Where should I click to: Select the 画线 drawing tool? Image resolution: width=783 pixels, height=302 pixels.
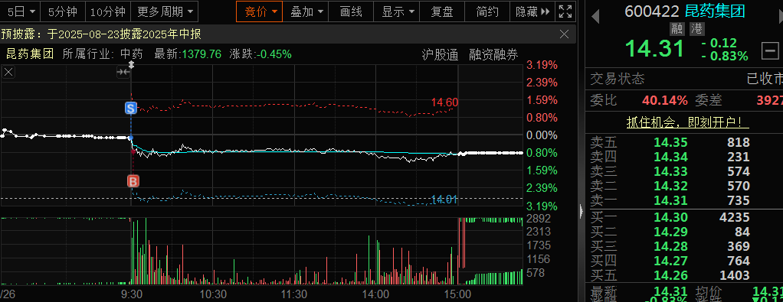pyautogui.click(x=351, y=11)
